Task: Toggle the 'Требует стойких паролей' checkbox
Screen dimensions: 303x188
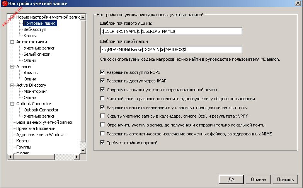Action: tap(102, 143)
